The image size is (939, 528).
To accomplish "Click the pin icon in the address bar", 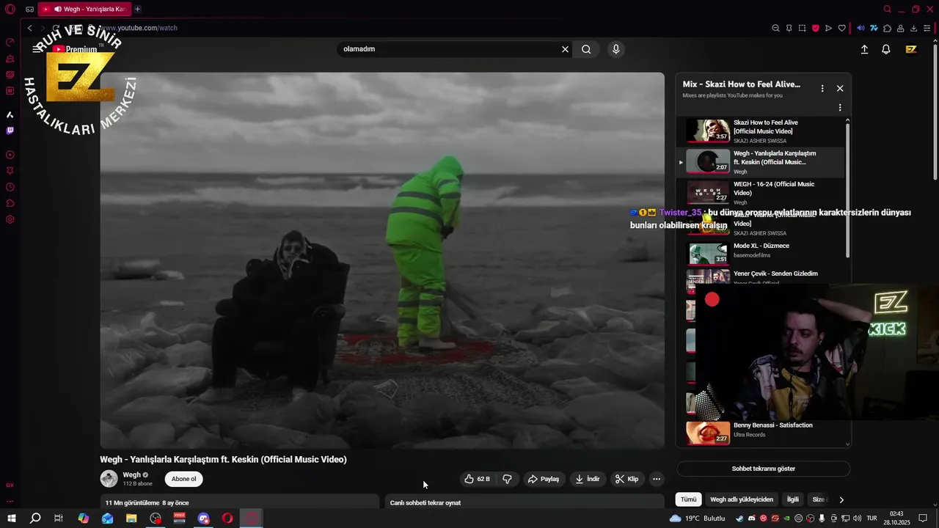I will click(x=789, y=28).
